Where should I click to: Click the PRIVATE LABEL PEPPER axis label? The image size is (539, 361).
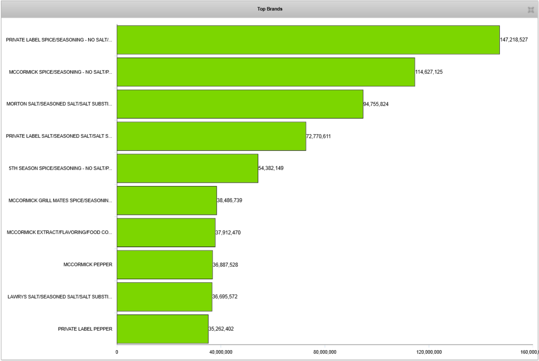(85, 329)
